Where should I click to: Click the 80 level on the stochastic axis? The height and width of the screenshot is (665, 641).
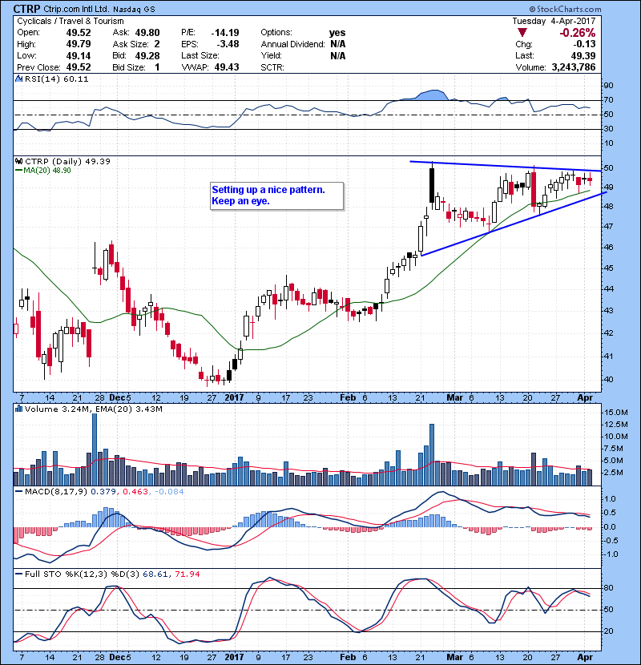tap(608, 588)
